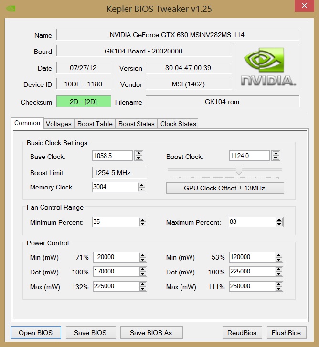This screenshot has width=319, height=347.
Task: Click the green Checksum field
Action: pyautogui.click(x=84, y=102)
